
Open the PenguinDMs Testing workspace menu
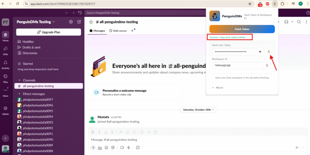click(36, 22)
